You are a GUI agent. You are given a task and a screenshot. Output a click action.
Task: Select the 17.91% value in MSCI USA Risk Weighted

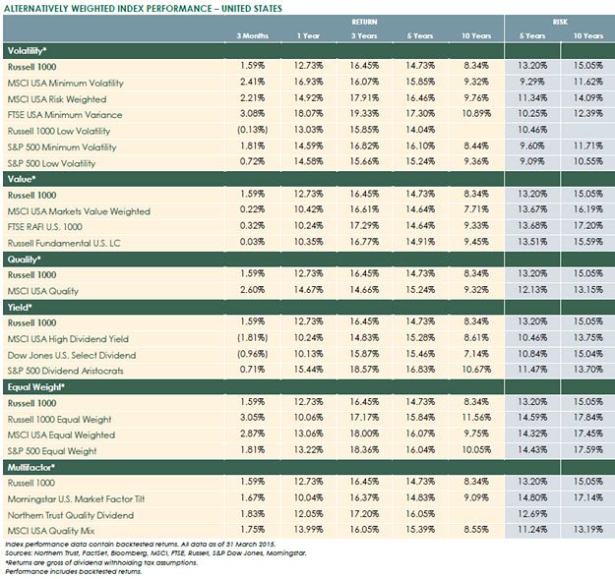coord(364,97)
